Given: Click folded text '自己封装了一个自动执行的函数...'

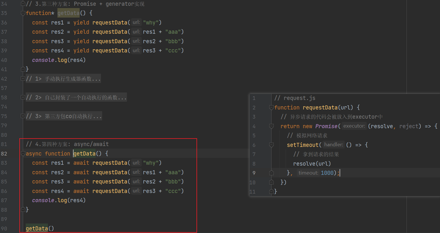Looking at the screenshot, I should point(86,97).
